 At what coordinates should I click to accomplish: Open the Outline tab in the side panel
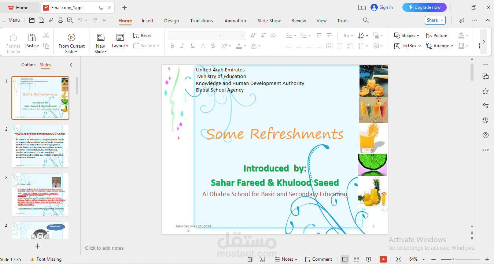29,65
